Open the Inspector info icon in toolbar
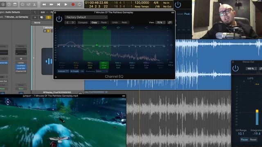262x147 pixels. tap(3, 4)
